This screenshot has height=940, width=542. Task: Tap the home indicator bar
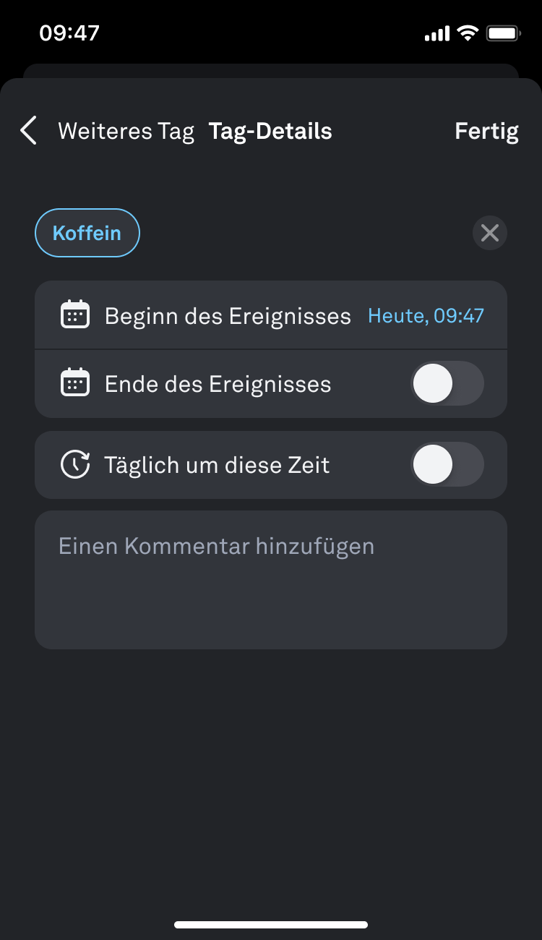271,924
